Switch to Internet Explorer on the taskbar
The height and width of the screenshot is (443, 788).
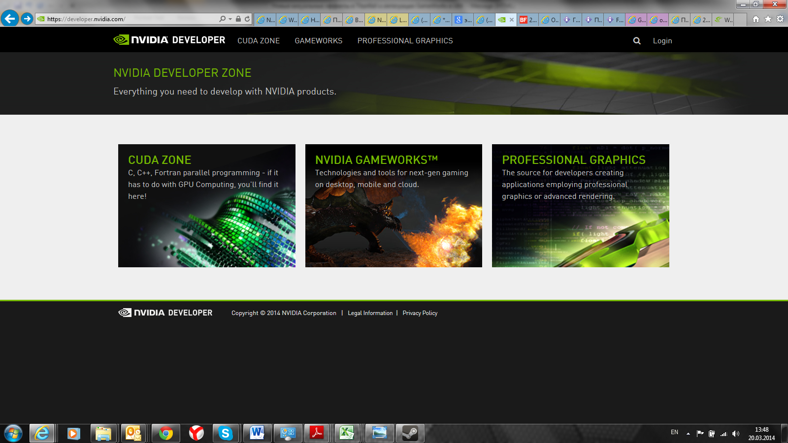coord(42,433)
